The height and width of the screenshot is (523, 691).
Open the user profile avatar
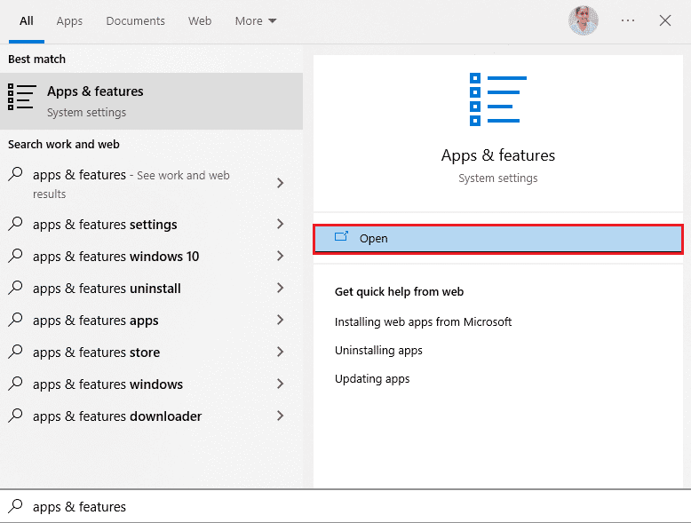[x=583, y=20]
